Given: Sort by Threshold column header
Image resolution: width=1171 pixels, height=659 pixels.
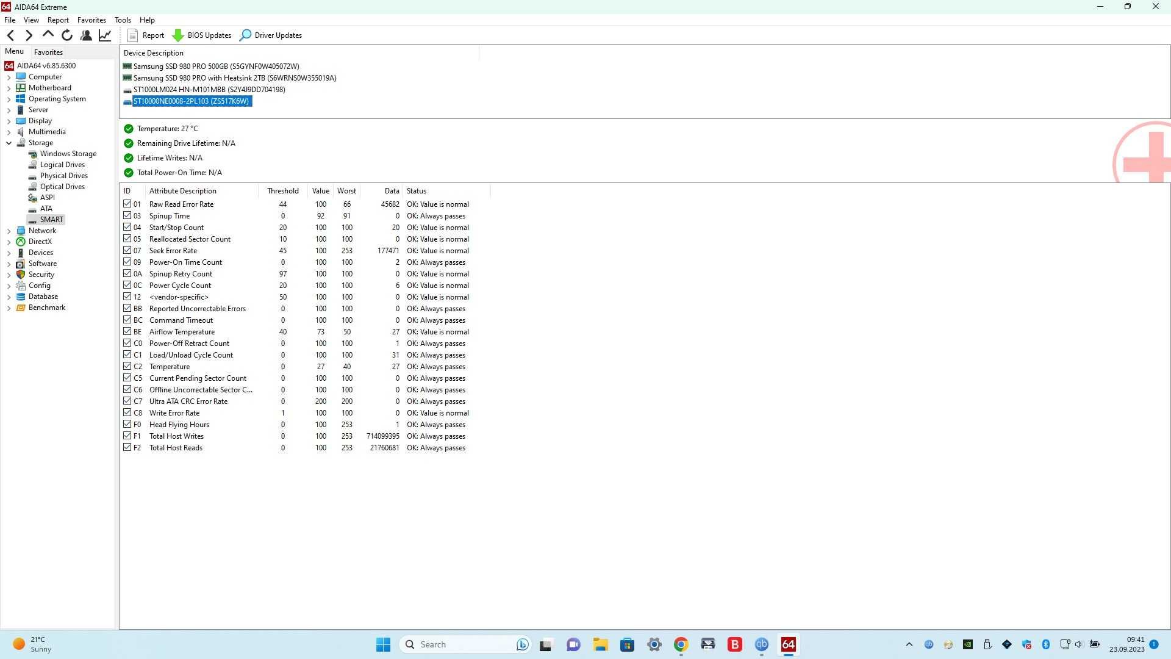Looking at the screenshot, I should click(283, 191).
